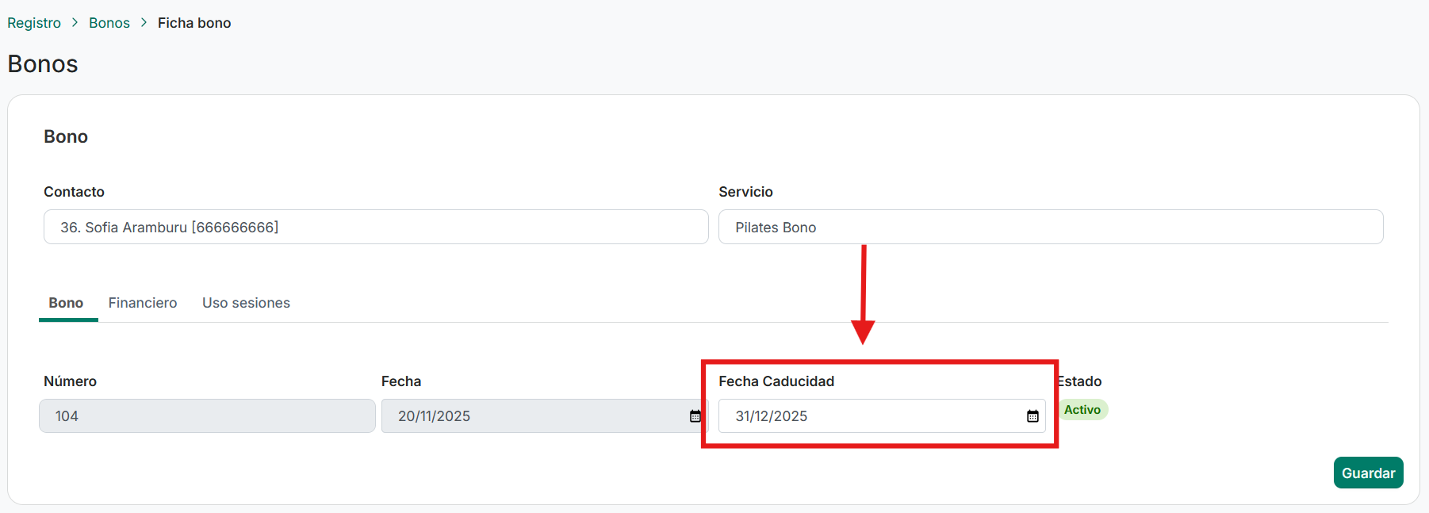Click the Bonos page heading

[x=43, y=64]
